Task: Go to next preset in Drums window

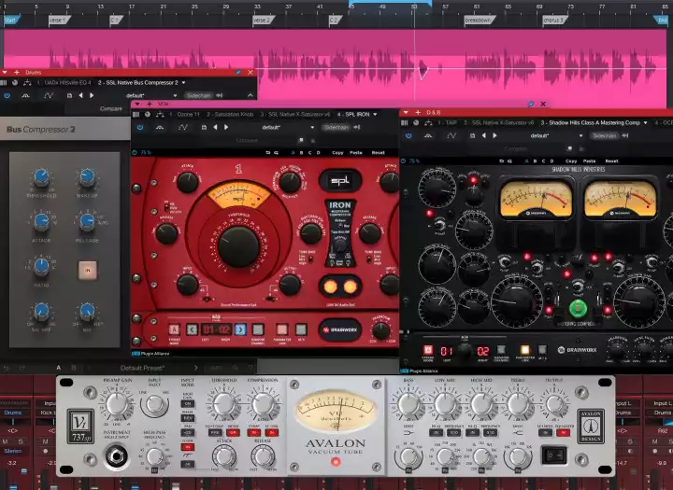Action: click(92, 95)
